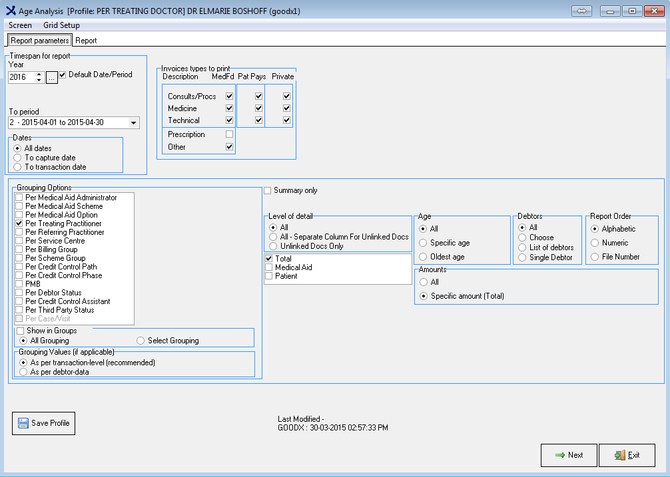Enable the Summary only checkbox
Viewport: 670px width, 477px height.
(x=268, y=191)
